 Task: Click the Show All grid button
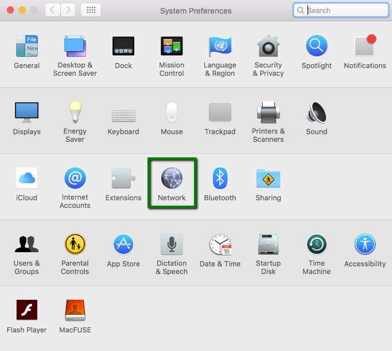(x=91, y=10)
